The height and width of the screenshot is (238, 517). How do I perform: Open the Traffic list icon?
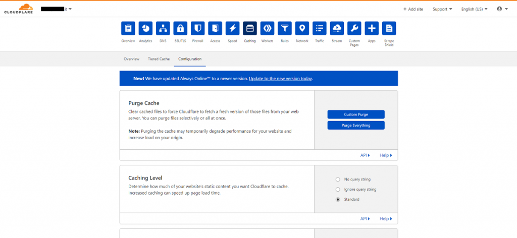pos(320,28)
